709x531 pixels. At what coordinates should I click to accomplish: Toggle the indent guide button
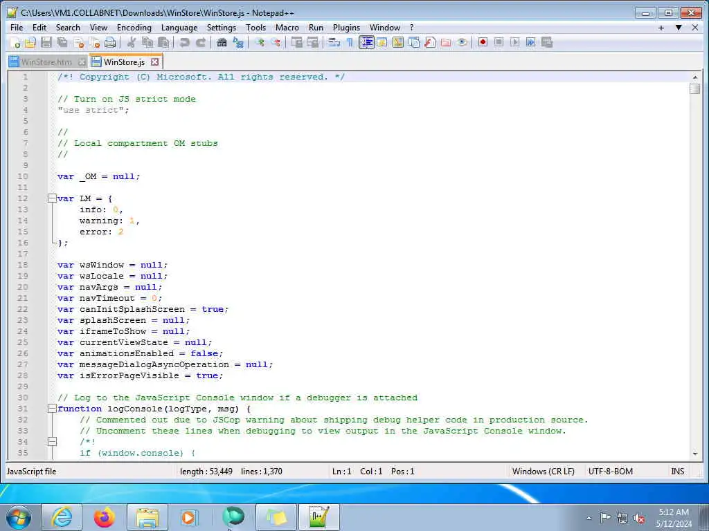[366, 42]
